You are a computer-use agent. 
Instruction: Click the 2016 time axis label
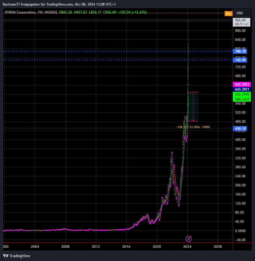[126, 247]
